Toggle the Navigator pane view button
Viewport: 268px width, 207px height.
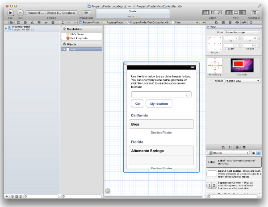click(x=229, y=12)
